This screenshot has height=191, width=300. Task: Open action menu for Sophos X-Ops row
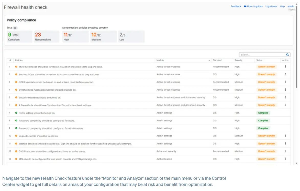pos(285,74)
